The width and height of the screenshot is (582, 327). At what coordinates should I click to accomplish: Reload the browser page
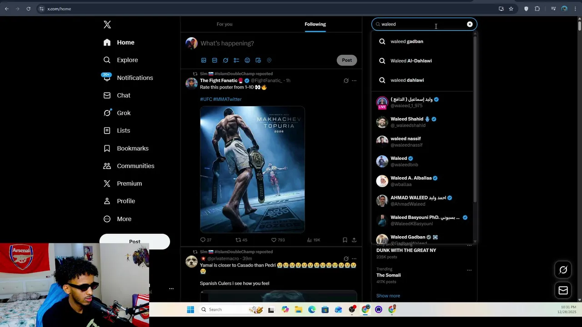[28, 9]
